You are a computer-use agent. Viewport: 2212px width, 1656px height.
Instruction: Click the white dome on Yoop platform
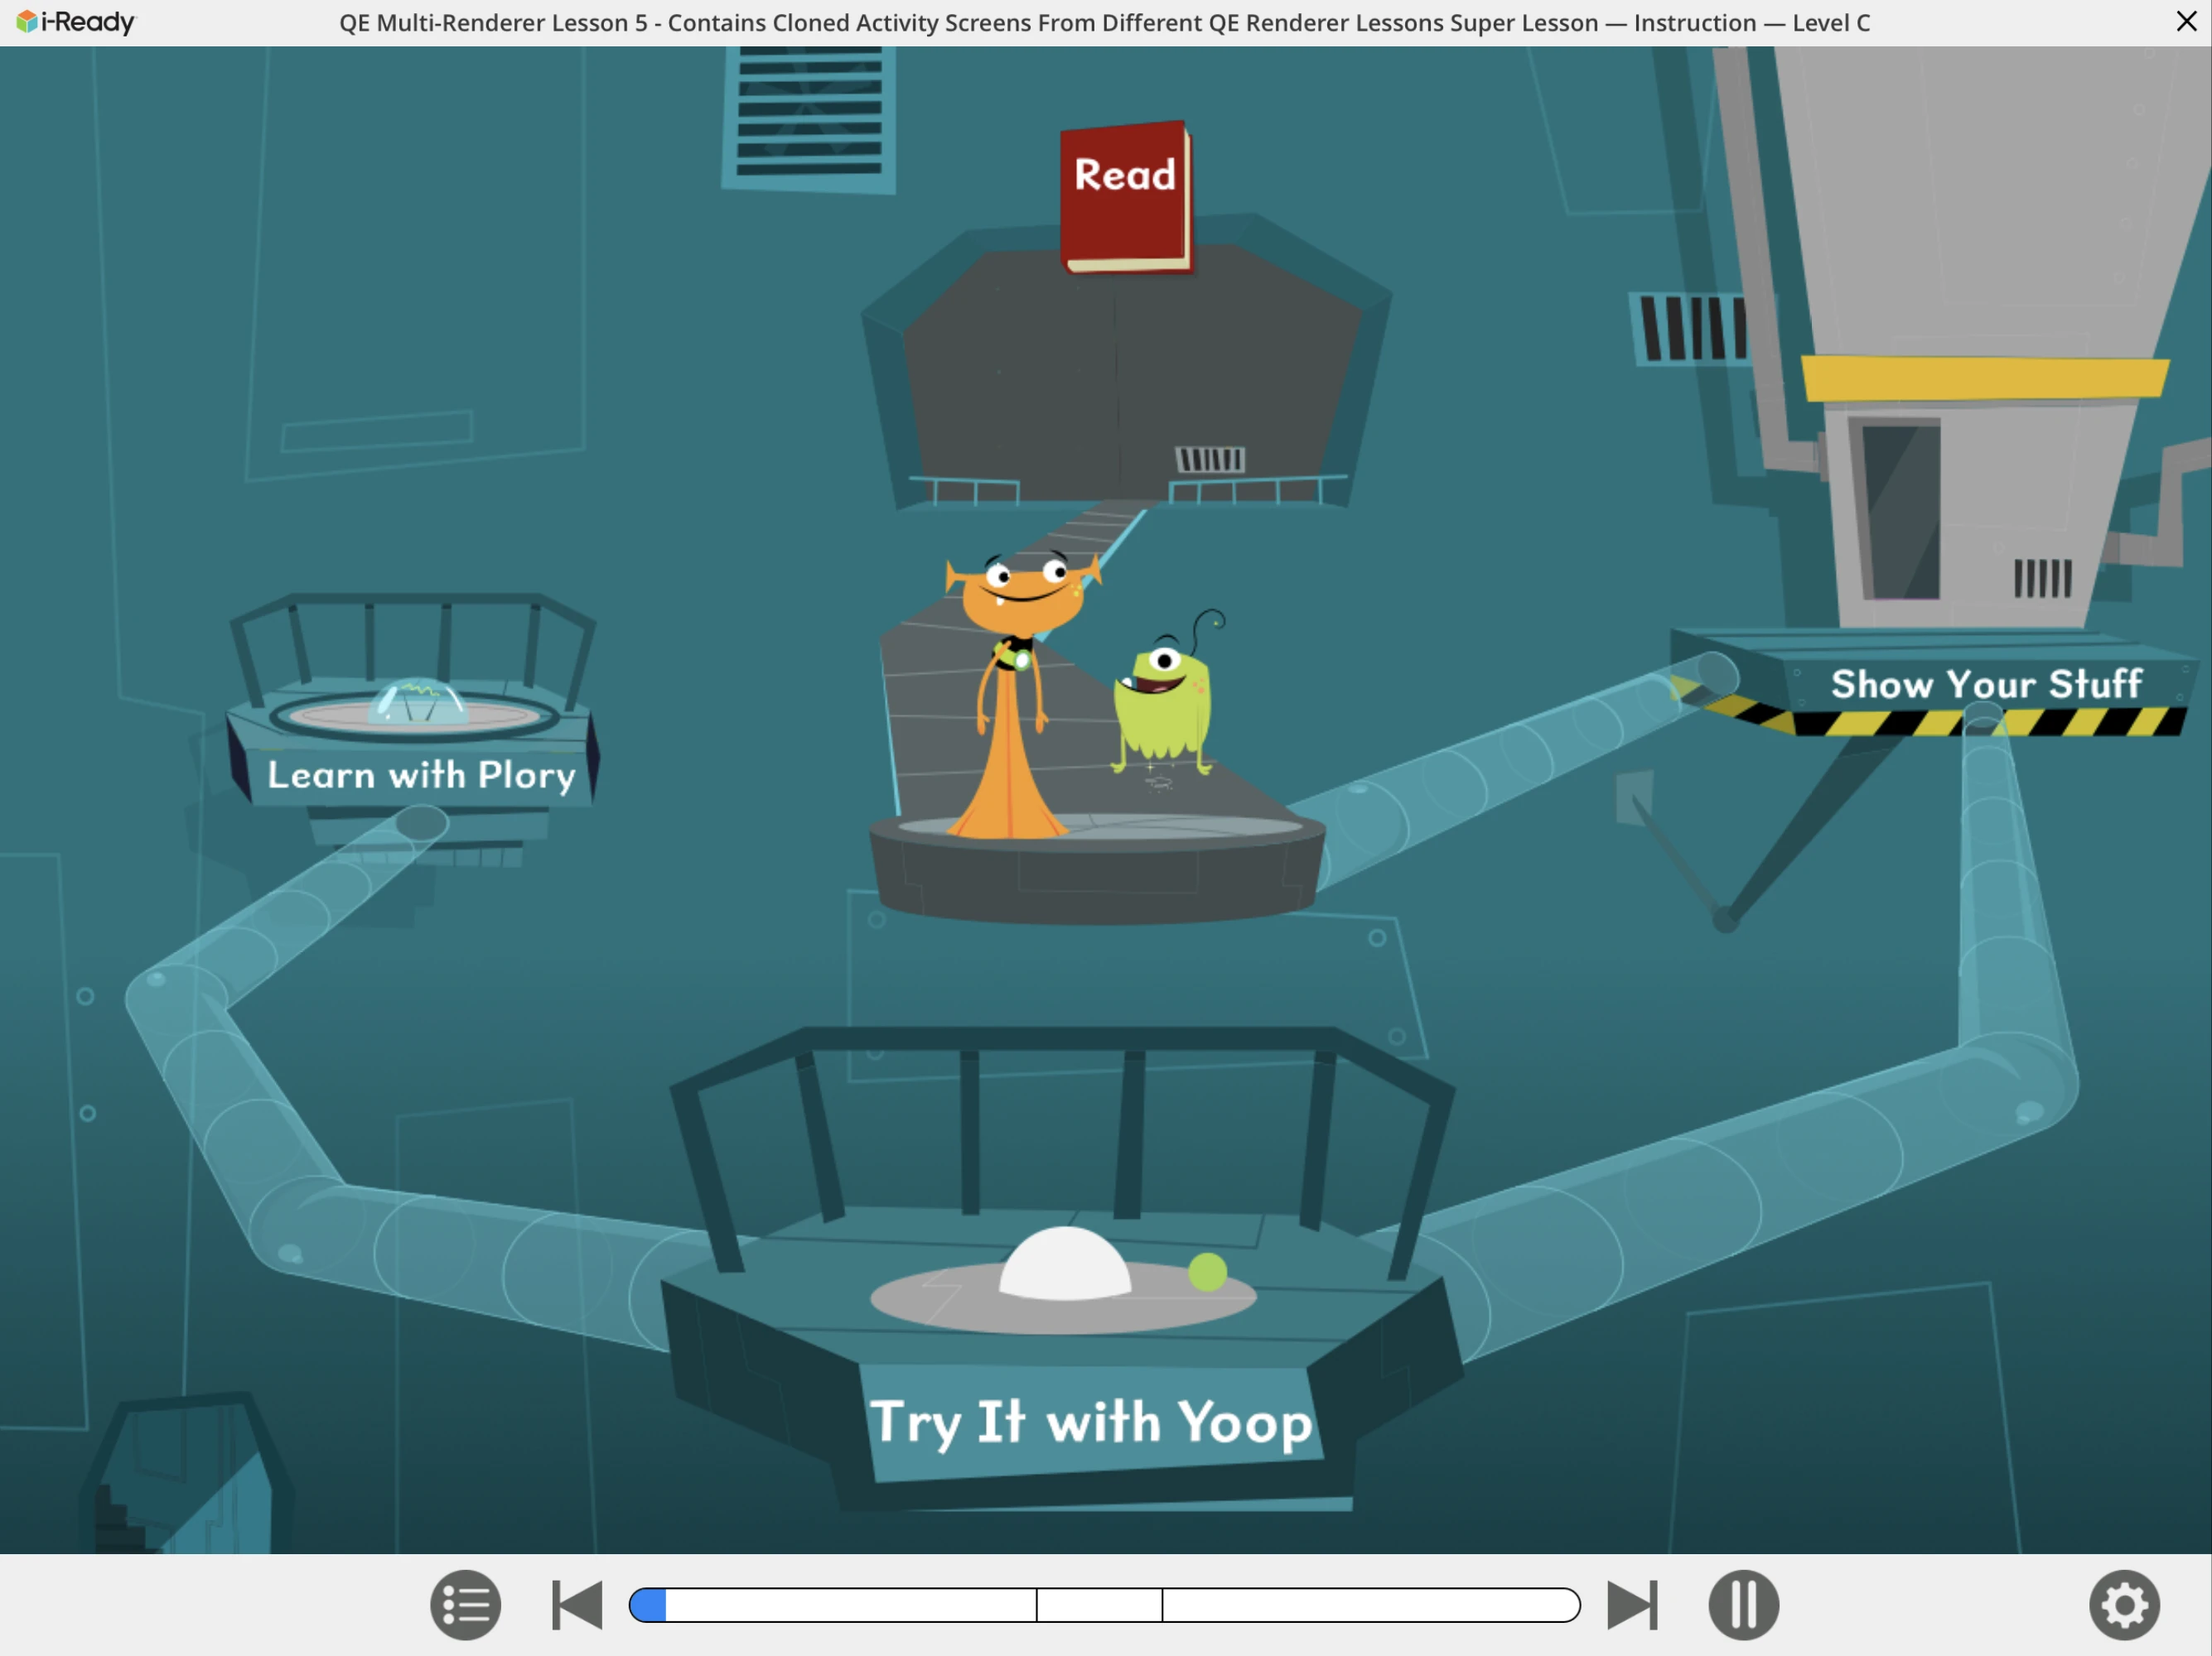(x=1065, y=1265)
